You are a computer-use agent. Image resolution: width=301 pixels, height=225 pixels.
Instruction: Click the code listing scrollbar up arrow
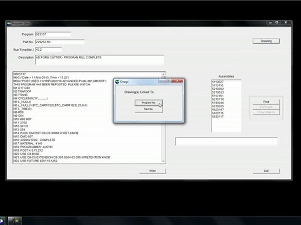pyautogui.click(x=163, y=74)
